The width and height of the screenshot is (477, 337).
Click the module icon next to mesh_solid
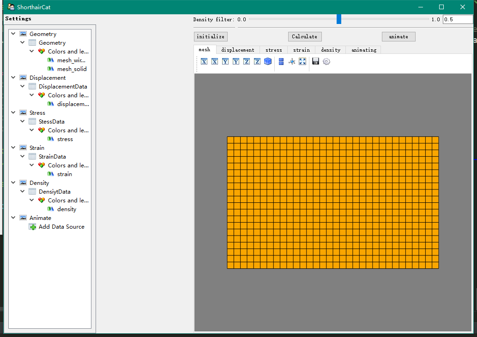click(x=51, y=69)
